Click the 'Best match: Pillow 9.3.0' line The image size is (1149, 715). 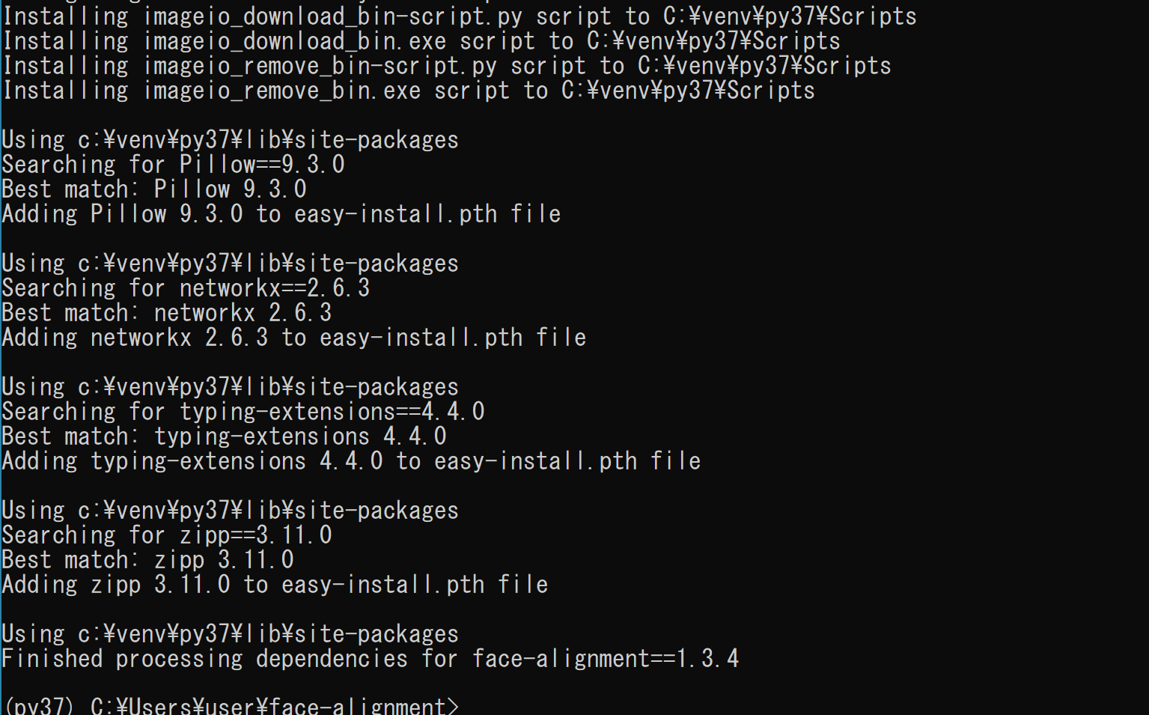click(x=155, y=189)
